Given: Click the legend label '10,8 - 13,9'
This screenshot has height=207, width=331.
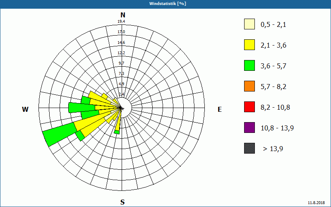Looking at the screenshot, I should click(x=277, y=128).
